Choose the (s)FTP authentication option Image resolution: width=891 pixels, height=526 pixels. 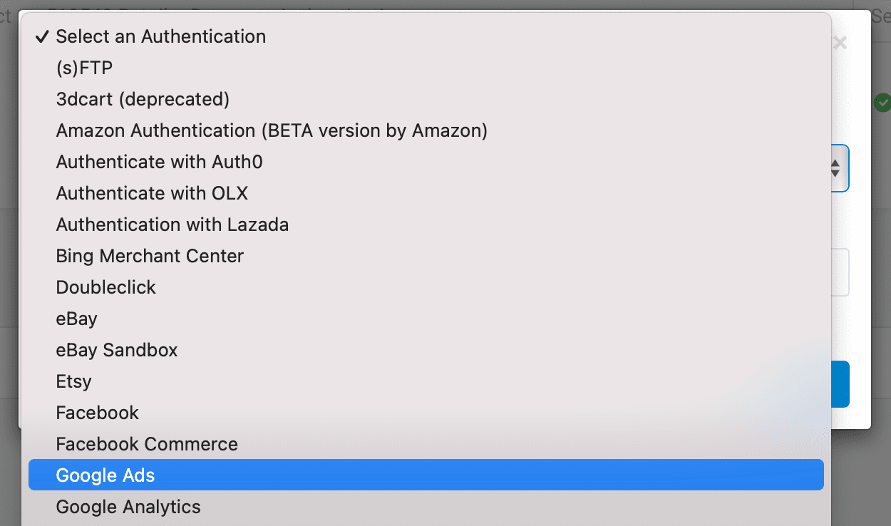click(84, 68)
